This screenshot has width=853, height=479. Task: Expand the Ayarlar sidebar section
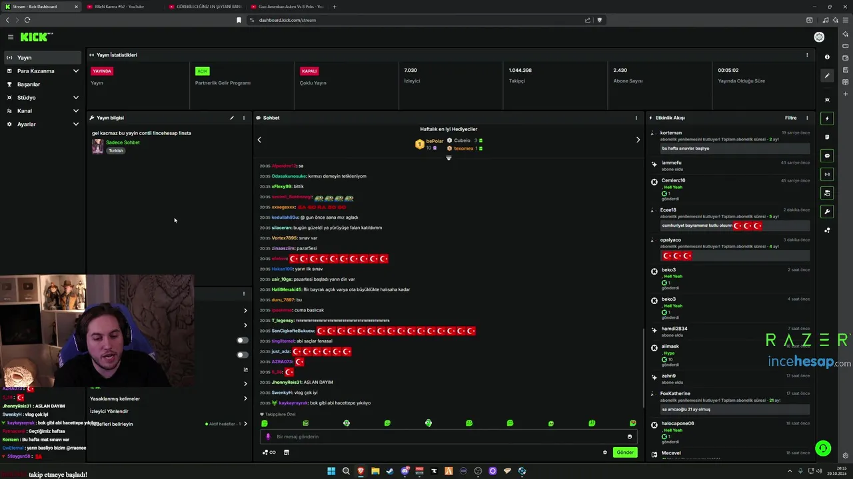[x=43, y=124]
